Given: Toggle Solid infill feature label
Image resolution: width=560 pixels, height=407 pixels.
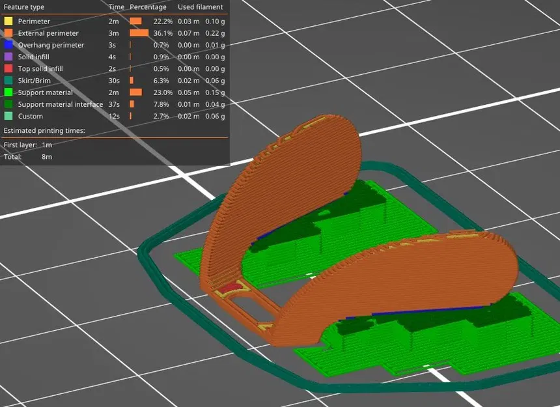Looking at the screenshot, I should [34, 57].
